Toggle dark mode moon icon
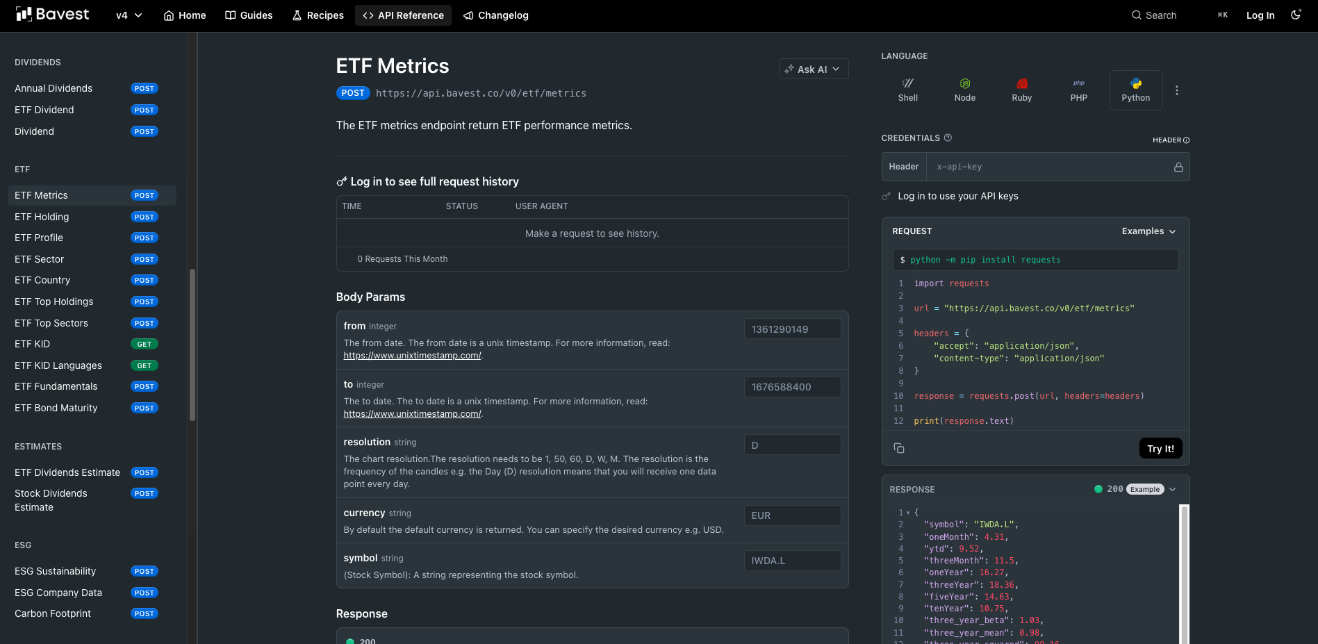 tap(1296, 15)
